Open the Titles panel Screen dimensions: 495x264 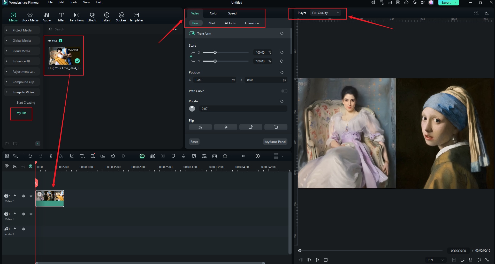[x=61, y=17]
